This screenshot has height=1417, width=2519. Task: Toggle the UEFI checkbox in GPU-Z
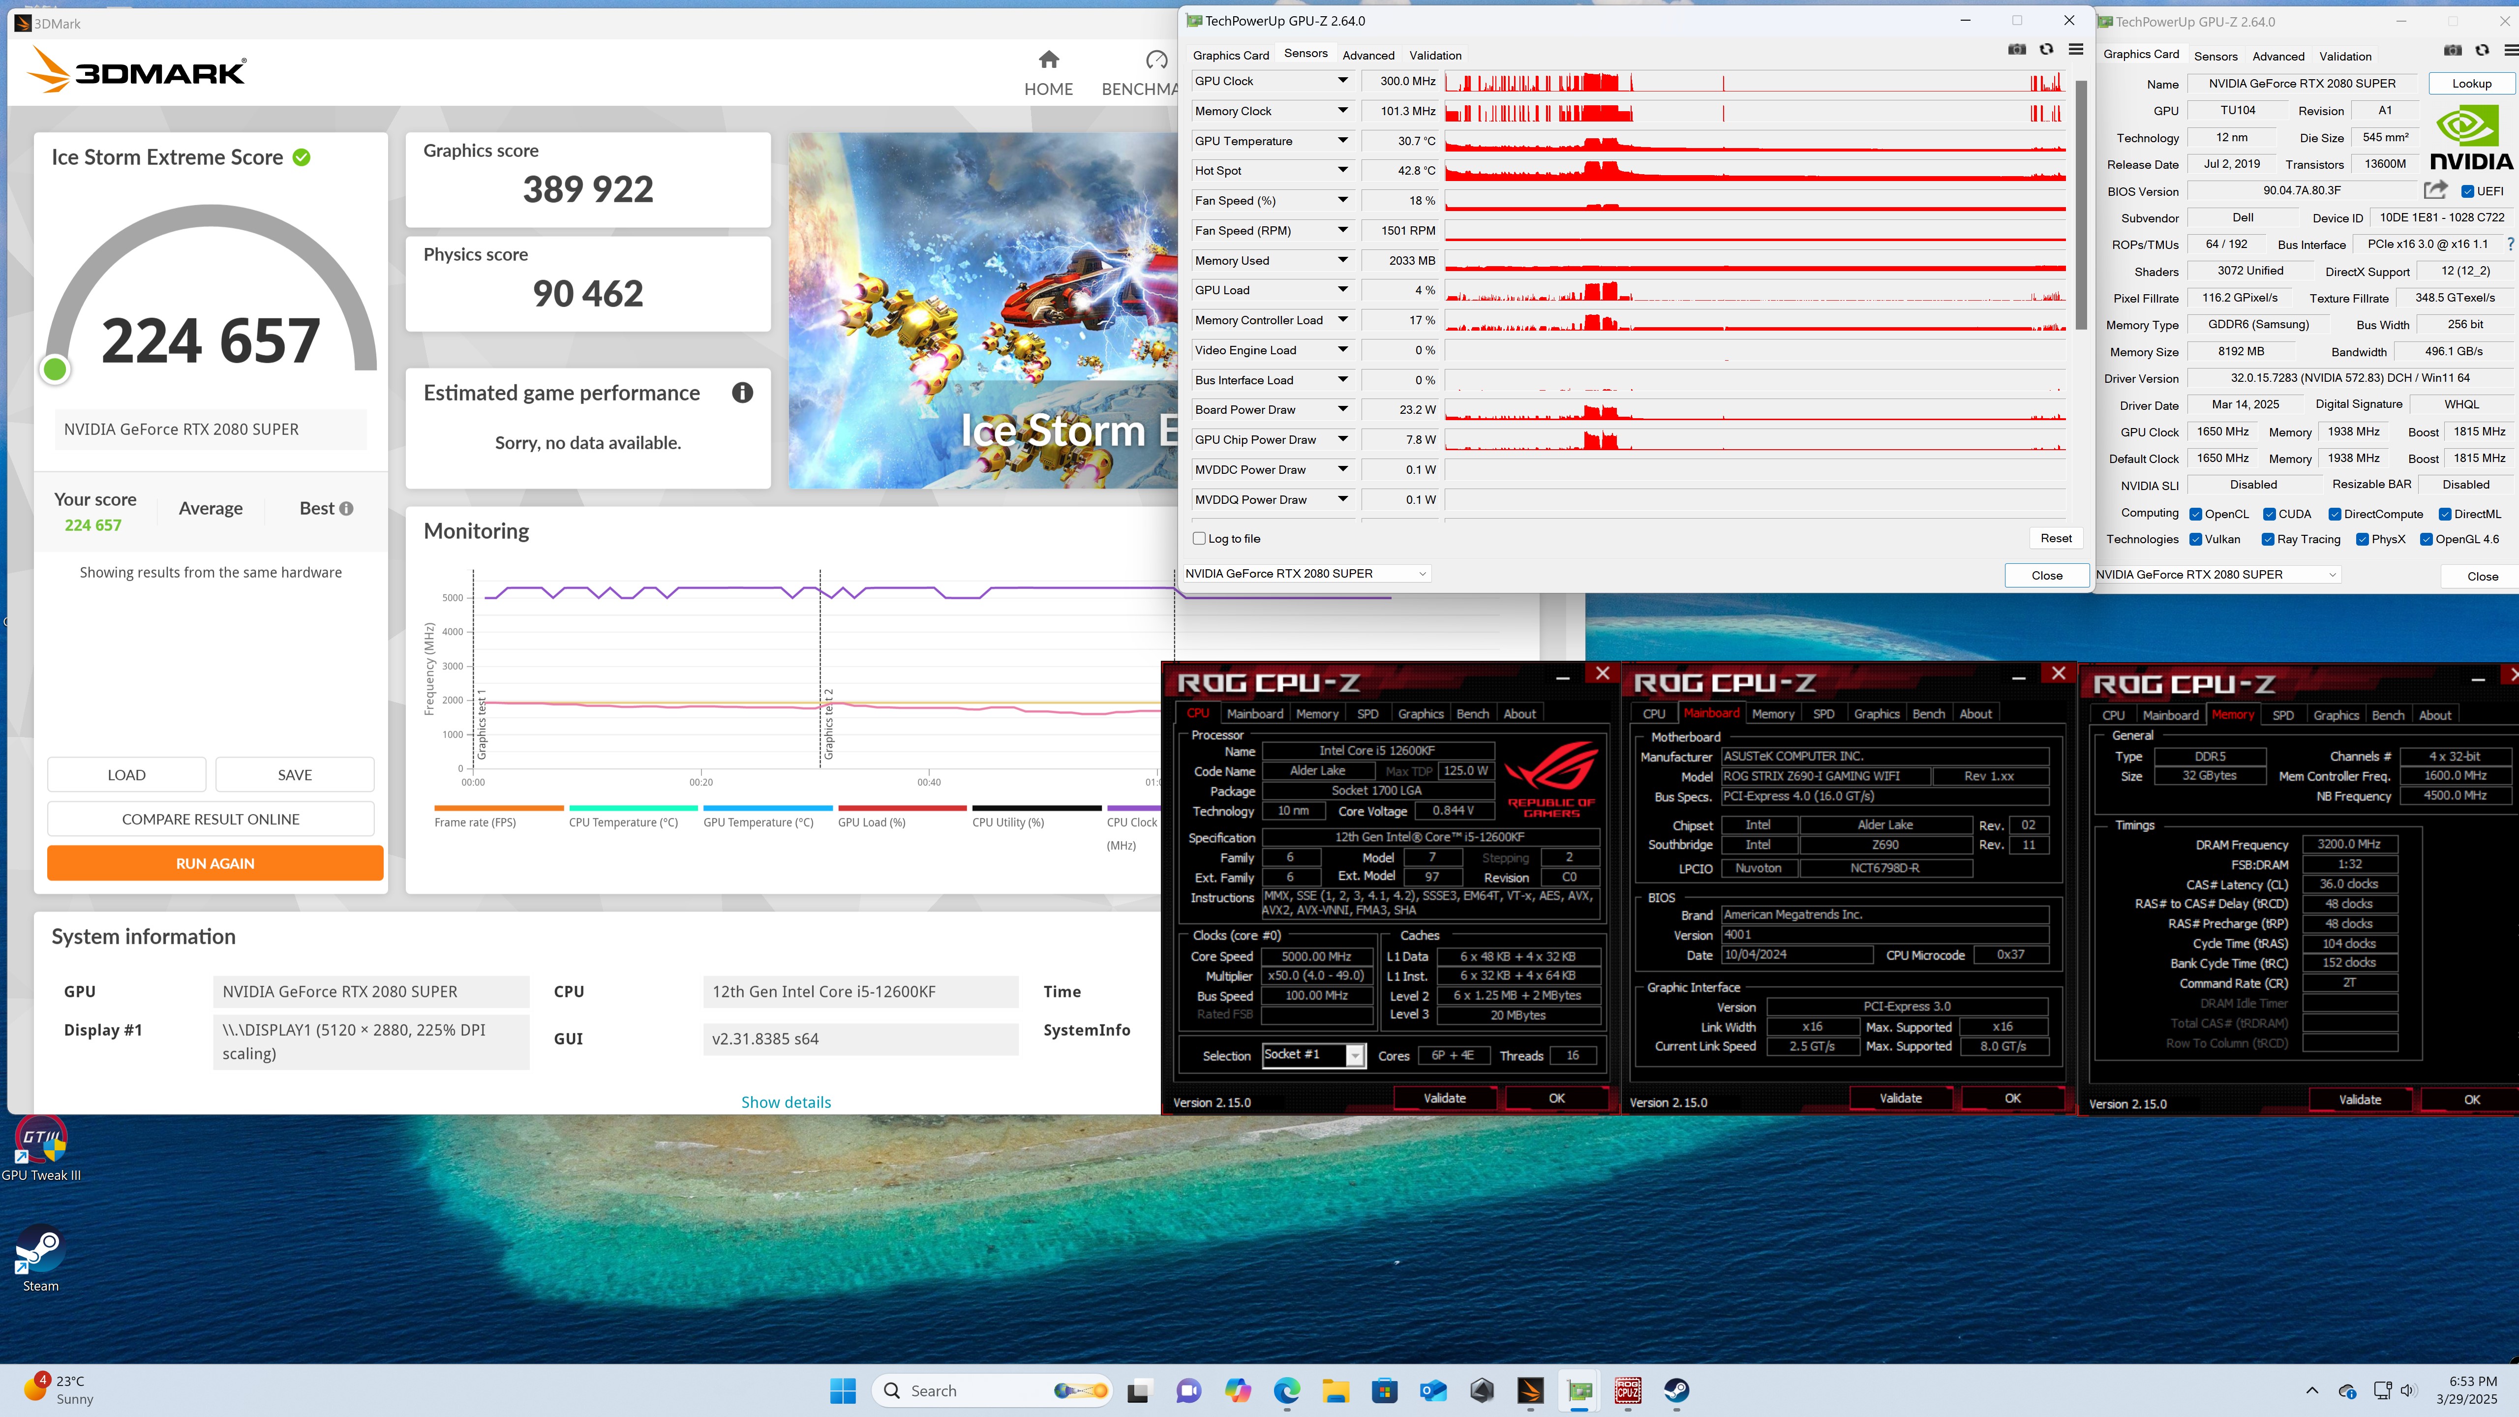click(2467, 192)
